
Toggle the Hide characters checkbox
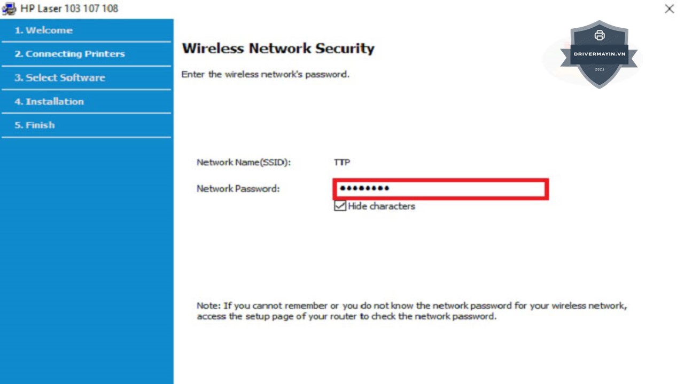coord(340,206)
